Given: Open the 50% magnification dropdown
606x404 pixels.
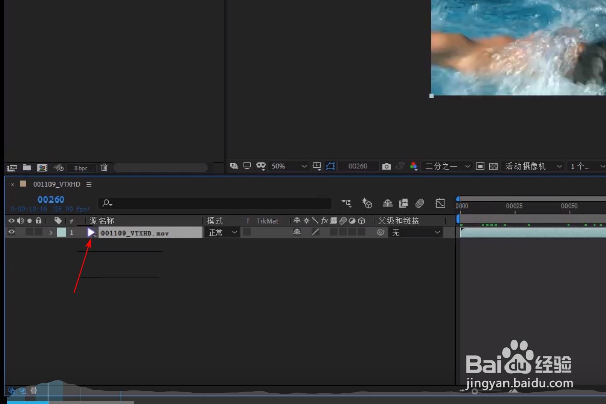Looking at the screenshot, I should coord(289,166).
